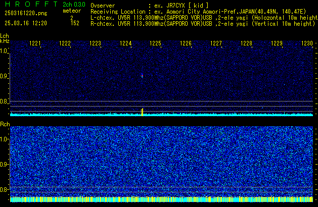Screen dimensions: 318x207
Task: Select the 1228 time marker
Action: (x=246, y=43)
